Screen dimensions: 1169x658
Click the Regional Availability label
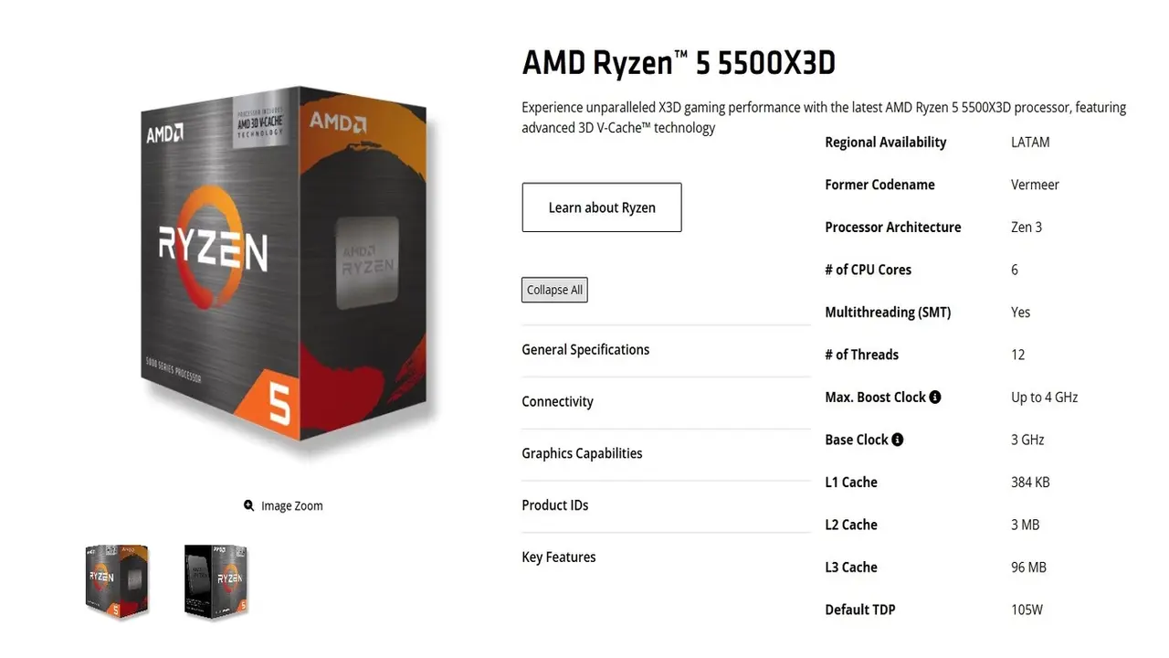tap(885, 143)
